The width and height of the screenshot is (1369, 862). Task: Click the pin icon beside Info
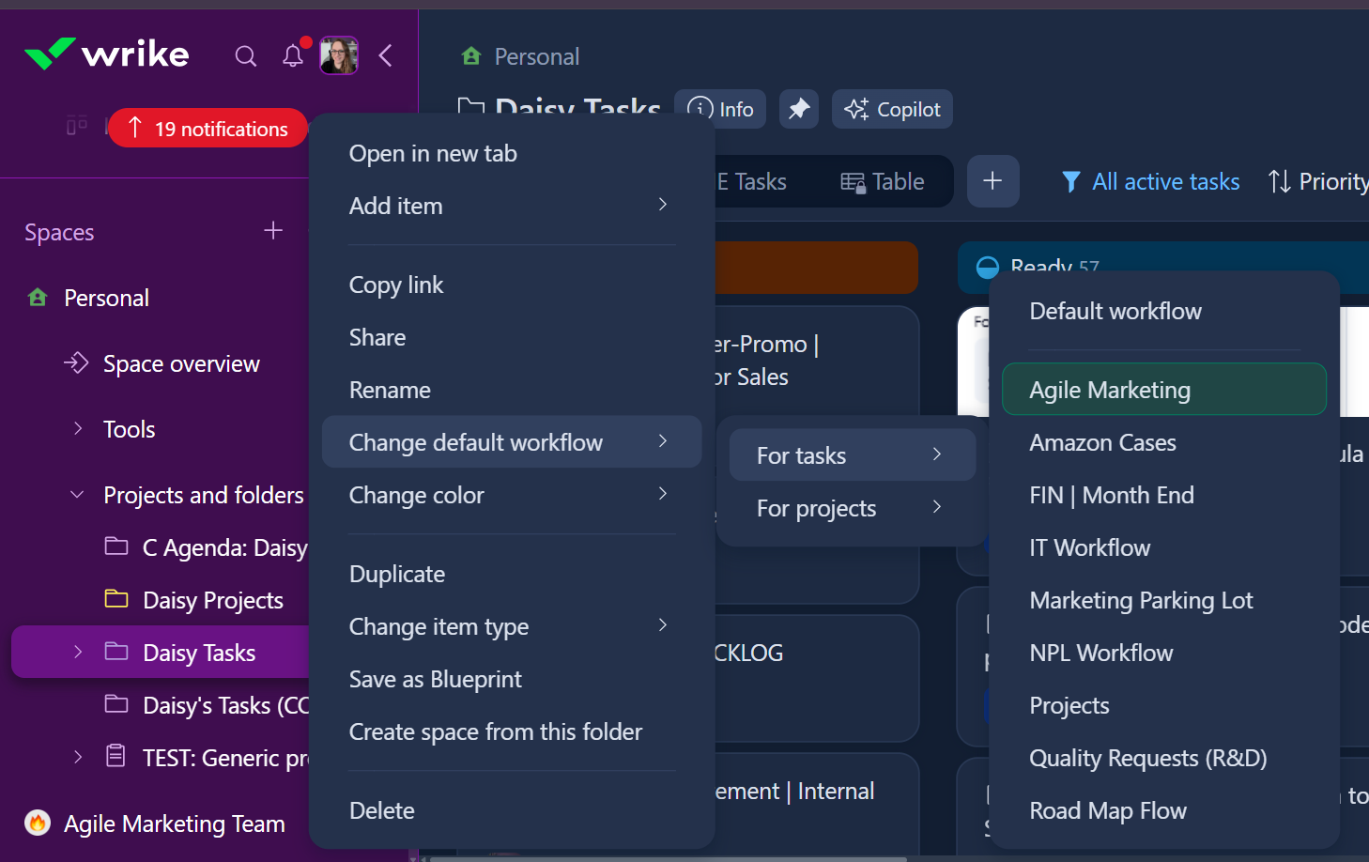pyautogui.click(x=799, y=109)
